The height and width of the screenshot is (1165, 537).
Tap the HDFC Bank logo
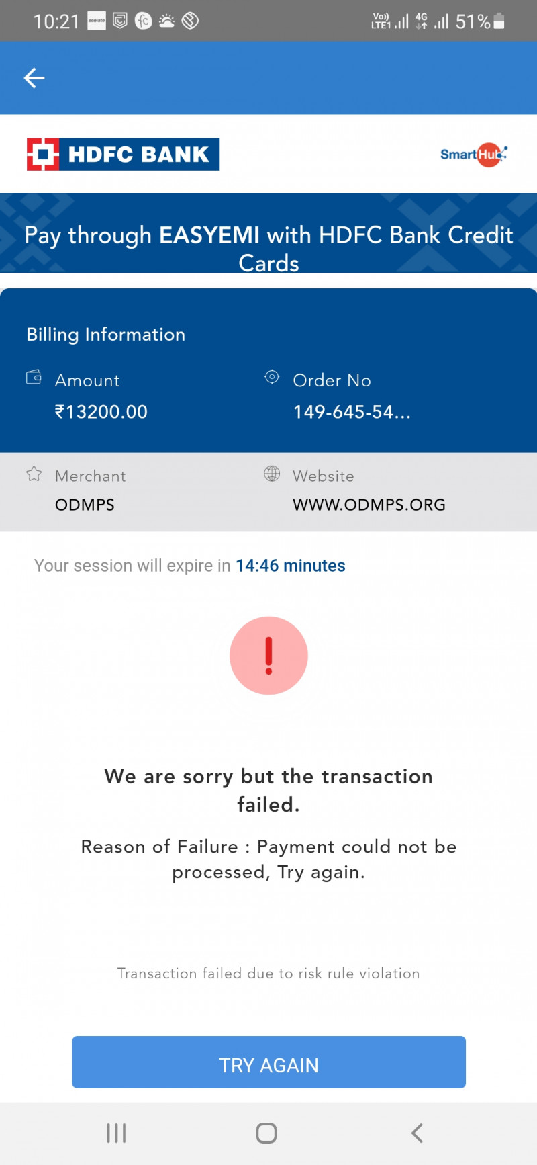coord(123,154)
